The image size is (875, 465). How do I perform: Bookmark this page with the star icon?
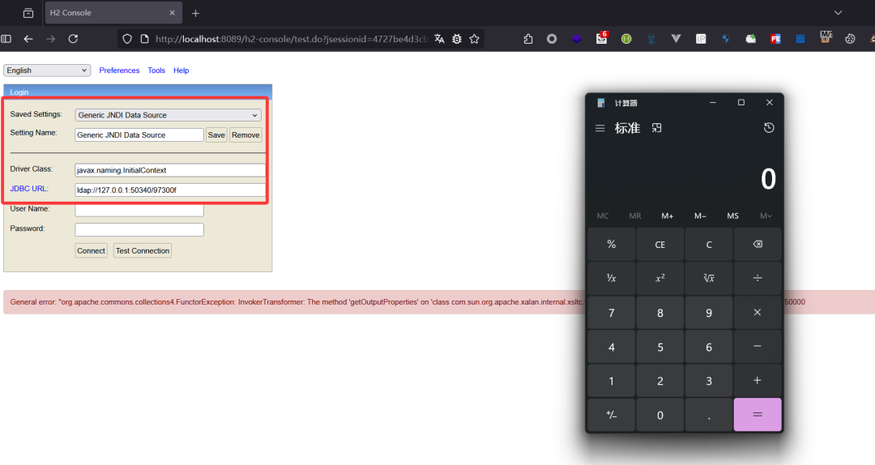pos(474,39)
